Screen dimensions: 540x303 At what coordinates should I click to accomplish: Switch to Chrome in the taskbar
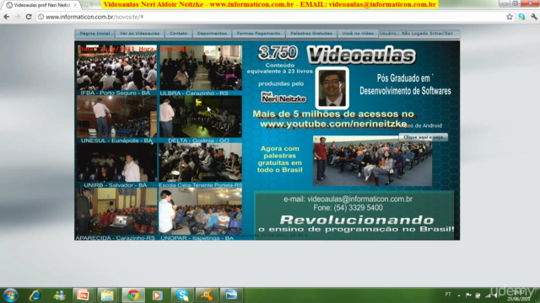tap(133, 295)
